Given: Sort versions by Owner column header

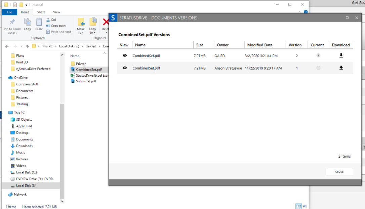Looking at the screenshot, I should 222,45.
